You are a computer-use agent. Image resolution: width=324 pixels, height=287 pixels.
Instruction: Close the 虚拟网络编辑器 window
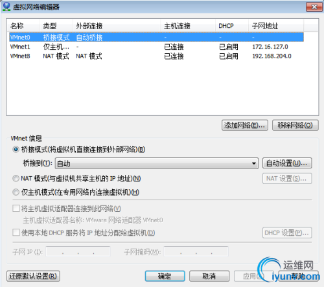tap(314, 7)
